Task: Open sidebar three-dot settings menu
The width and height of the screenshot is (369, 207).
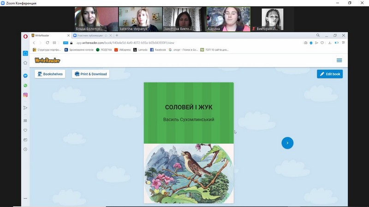Action: point(25,198)
